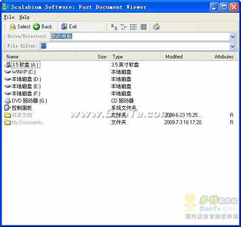Image resolution: width=241 pixels, height=227 pixels.
Task: Select the WINXP (C:) drive icon
Action: [7, 72]
